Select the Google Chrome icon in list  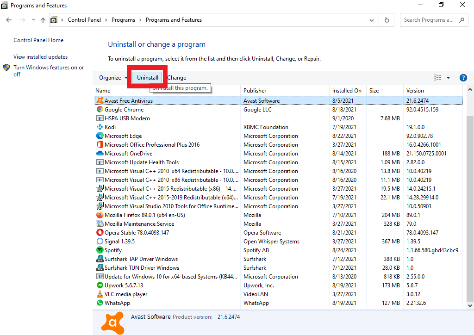coord(100,110)
